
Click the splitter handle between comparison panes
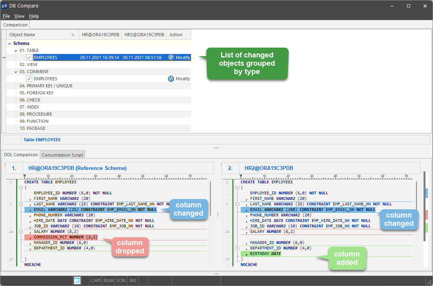218,214
